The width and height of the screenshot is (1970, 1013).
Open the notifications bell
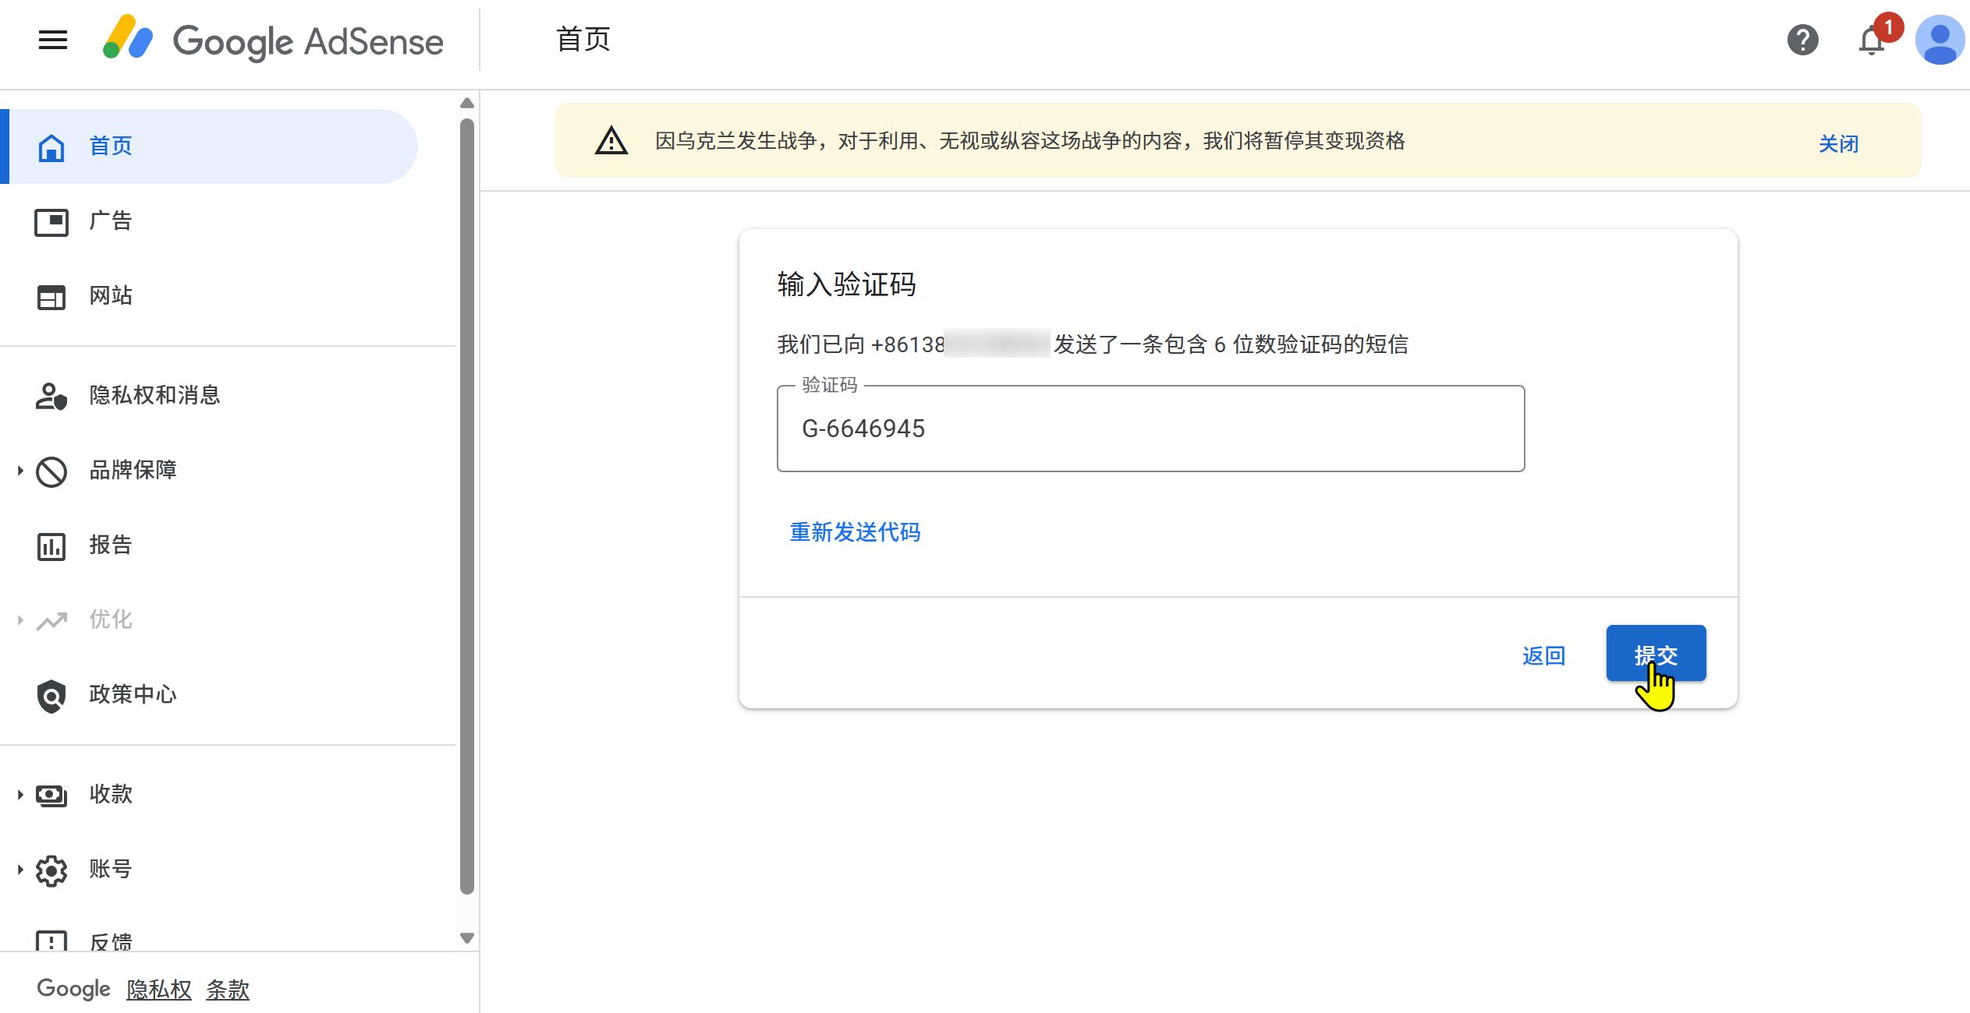[x=1872, y=41]
